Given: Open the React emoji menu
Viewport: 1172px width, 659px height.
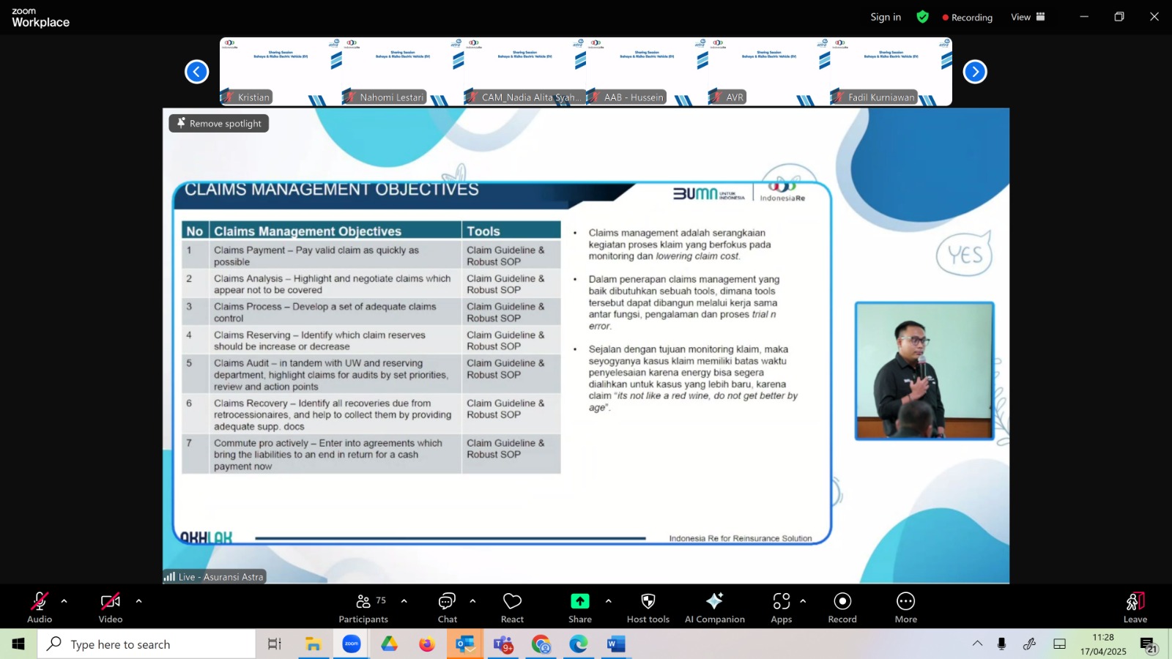Looking at the screenshot, I should coord(512,608).
